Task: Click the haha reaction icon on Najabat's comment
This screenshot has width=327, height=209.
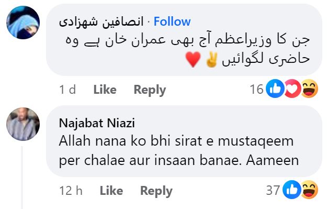Action: coord(310,190)
